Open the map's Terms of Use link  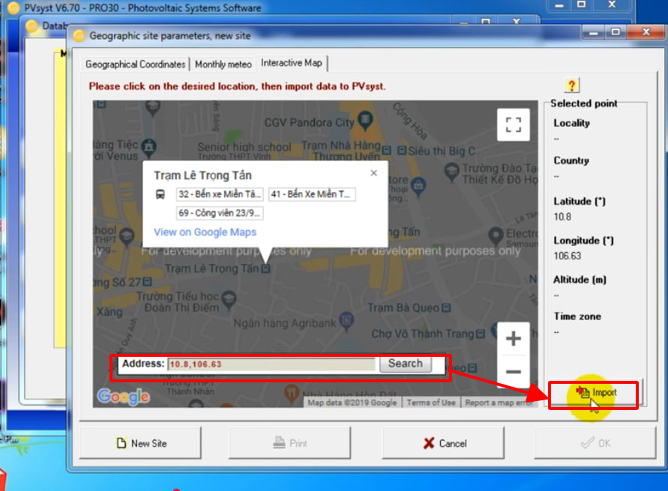[430, 403]
